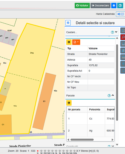The image size is (125, 154).
Task: Open the location pin sidebar icon
Action: coord(123,64)
